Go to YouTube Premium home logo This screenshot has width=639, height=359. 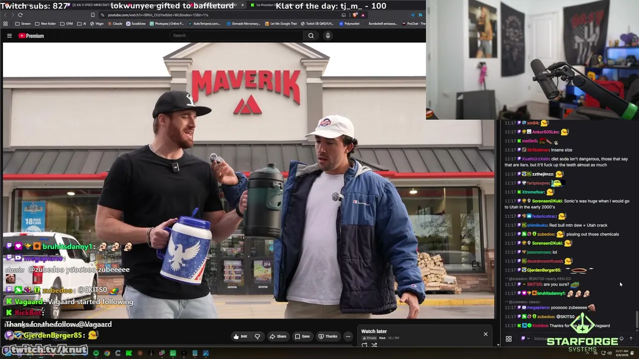(x=31, y=36)
